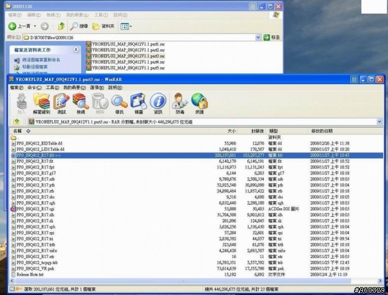Select Release Note.txt file row
The image size is (388, 295).
coord(197,274)
